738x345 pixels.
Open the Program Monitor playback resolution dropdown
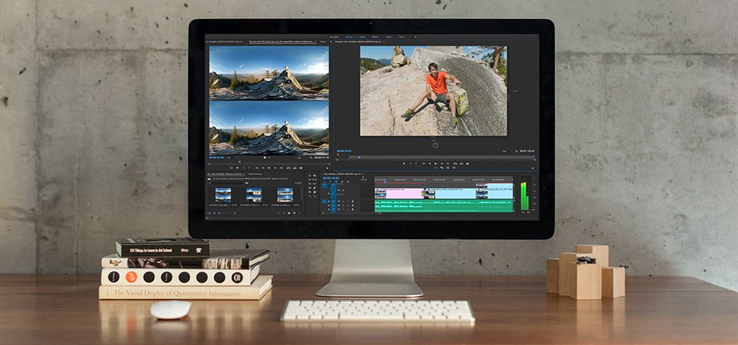pos(505,151)
